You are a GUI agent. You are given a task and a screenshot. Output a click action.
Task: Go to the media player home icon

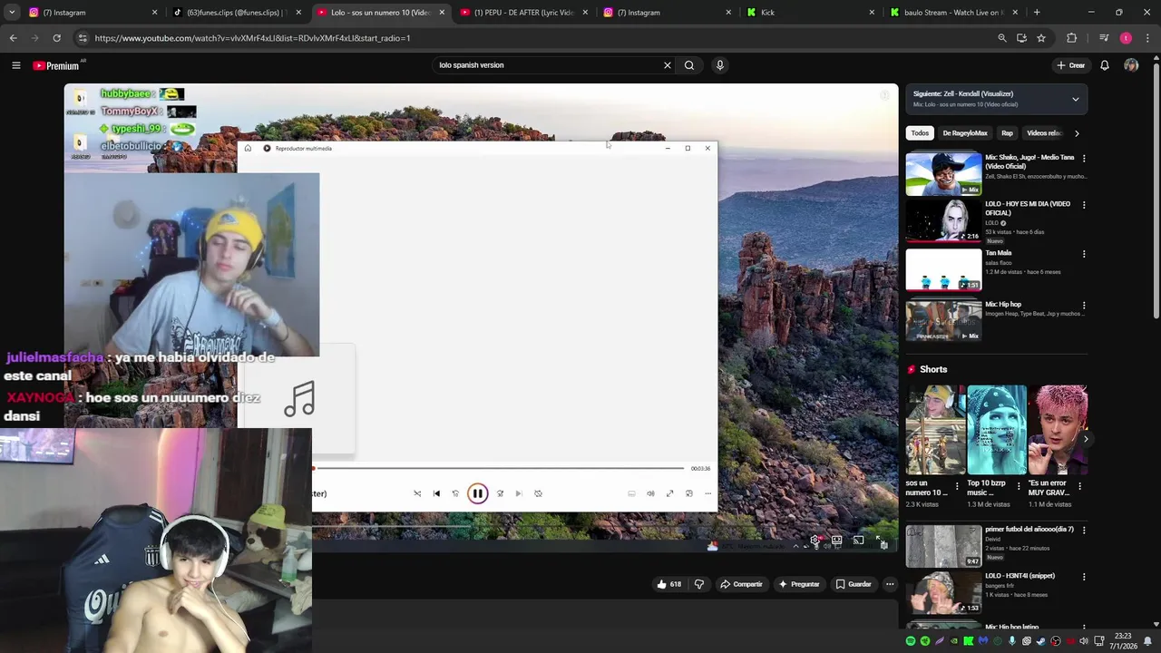click(248, 148)
